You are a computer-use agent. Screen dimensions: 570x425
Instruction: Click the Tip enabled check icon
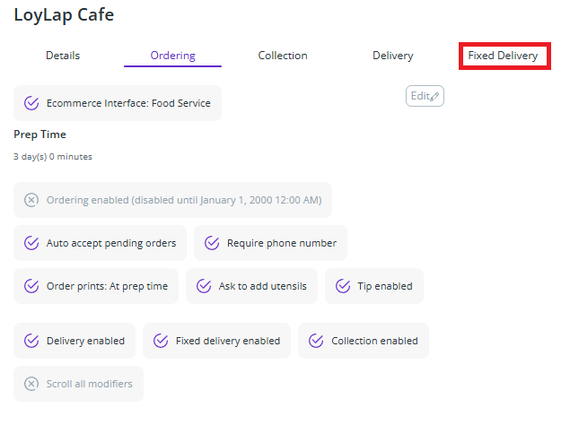pyautogui.click(x=343, y=287)
